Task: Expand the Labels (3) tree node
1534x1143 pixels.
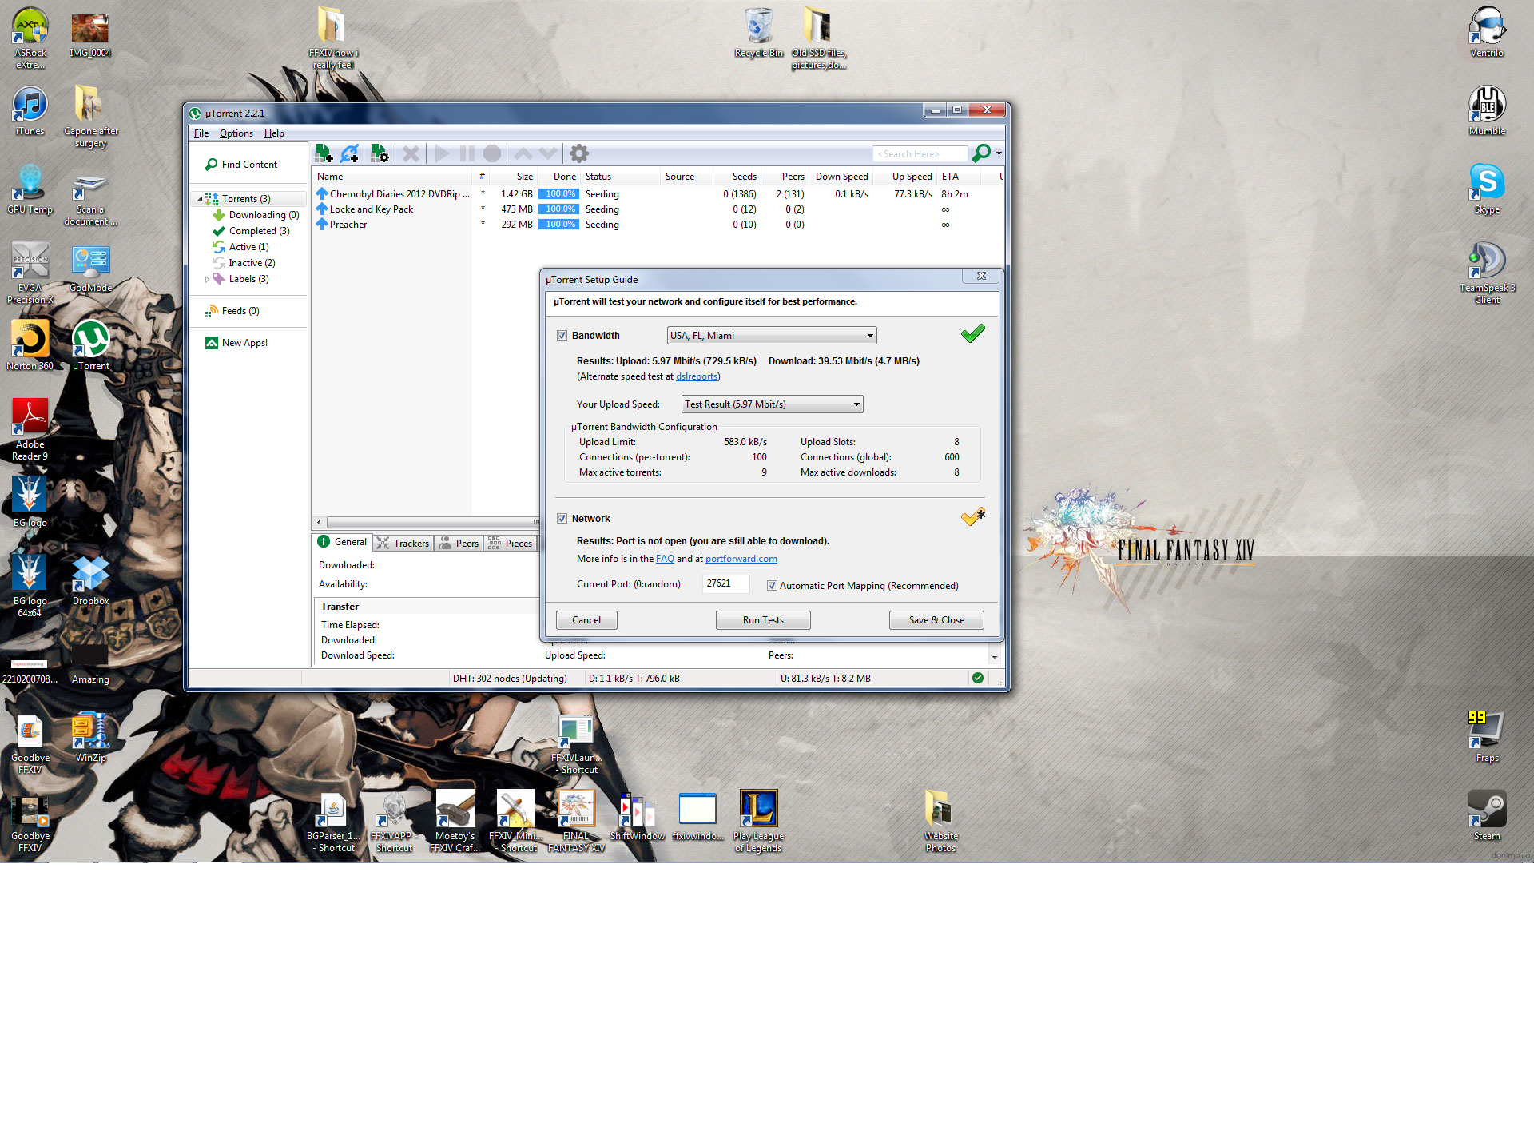Action: (x=207, y=279)
